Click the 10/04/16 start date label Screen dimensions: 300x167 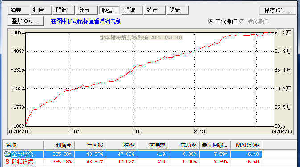19,131
